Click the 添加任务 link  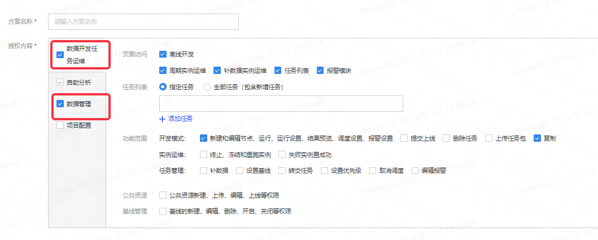pyautogui.click(x=180, y=119)
